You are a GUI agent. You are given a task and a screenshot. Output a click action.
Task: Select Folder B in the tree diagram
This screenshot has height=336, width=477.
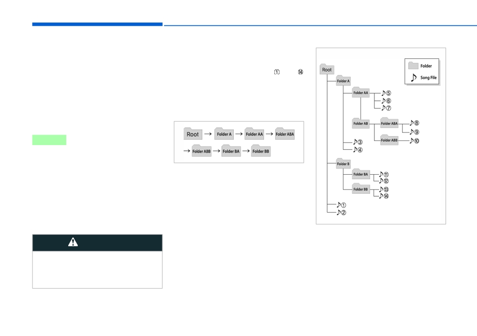pos(343,163)
